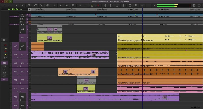Select source track button A7
The width and height of the screenshot is (203, 109).
click(15, 46)
